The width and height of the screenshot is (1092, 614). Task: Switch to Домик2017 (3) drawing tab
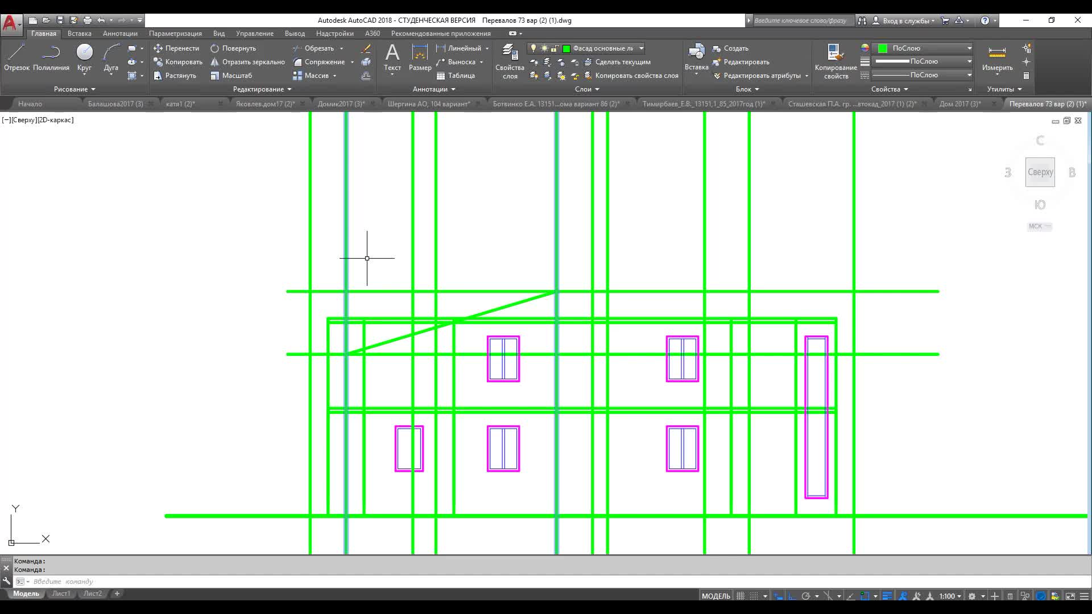click(341, 104)
